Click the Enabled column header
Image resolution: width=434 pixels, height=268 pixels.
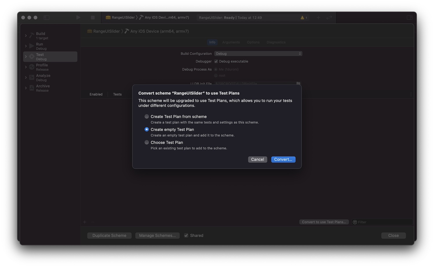[96, 94]
